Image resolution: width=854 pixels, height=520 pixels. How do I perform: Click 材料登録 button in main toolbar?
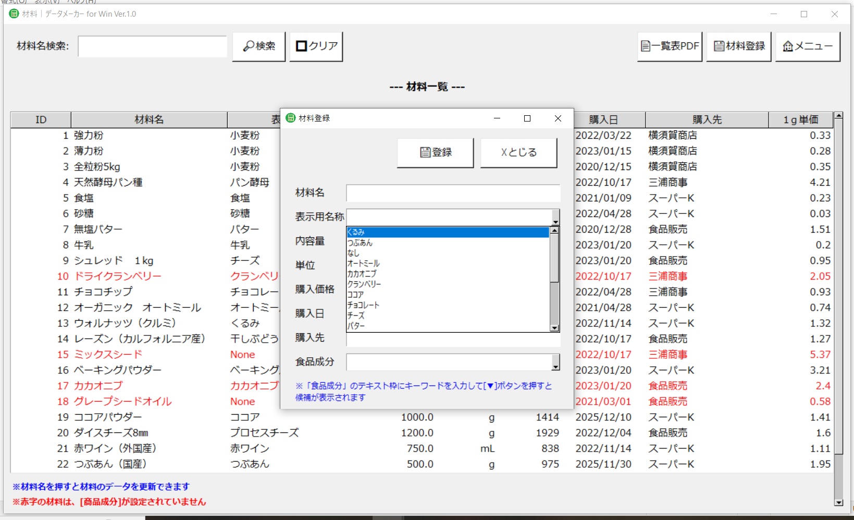tap(739, 46)
